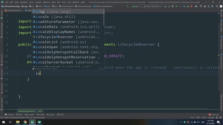Open the Run tool window tab

pyautogui.click(x=51, y=115)
